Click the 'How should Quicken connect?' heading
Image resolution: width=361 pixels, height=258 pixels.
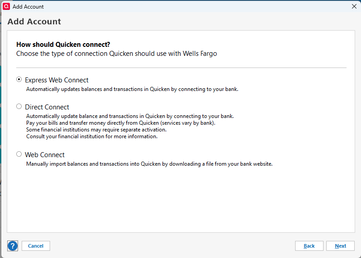point(63,44)
